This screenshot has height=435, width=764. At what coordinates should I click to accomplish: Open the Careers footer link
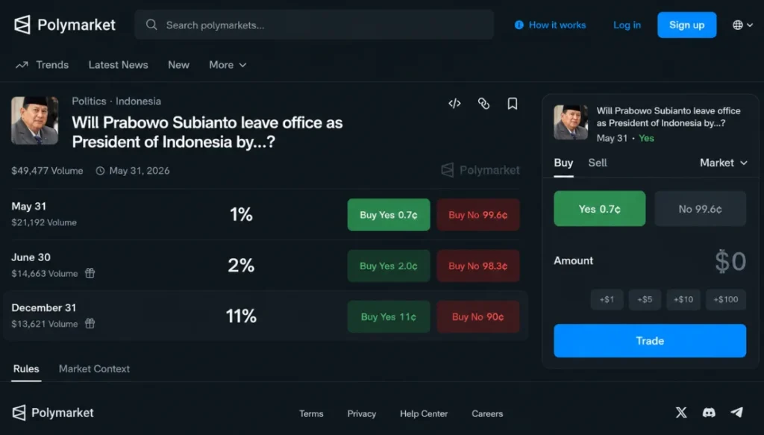(487, 413)
